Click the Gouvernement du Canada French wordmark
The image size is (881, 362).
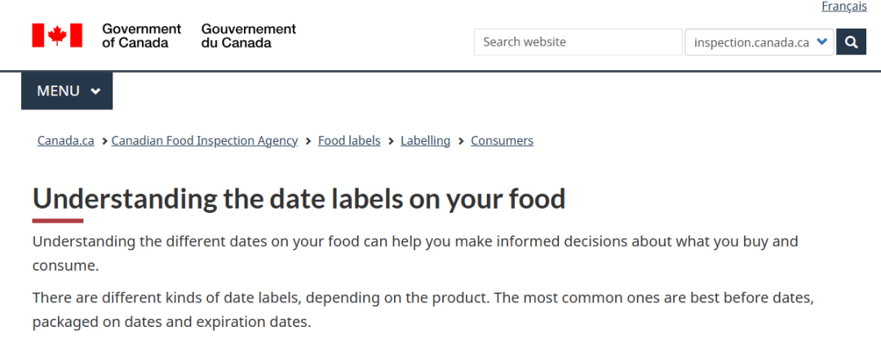pos(248,35)
